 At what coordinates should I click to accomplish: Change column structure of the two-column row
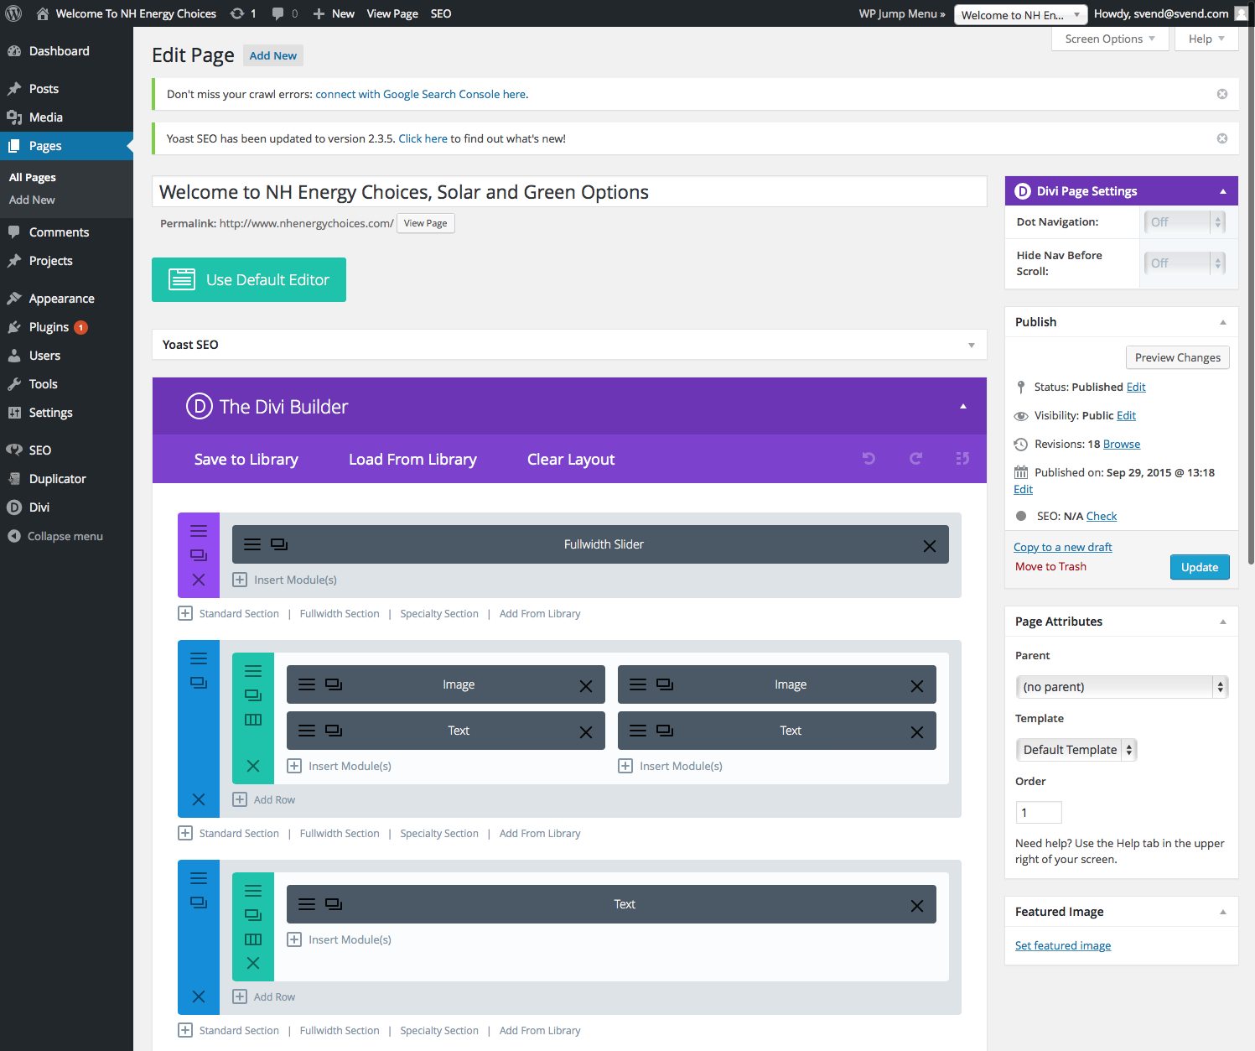coord(253,720)
